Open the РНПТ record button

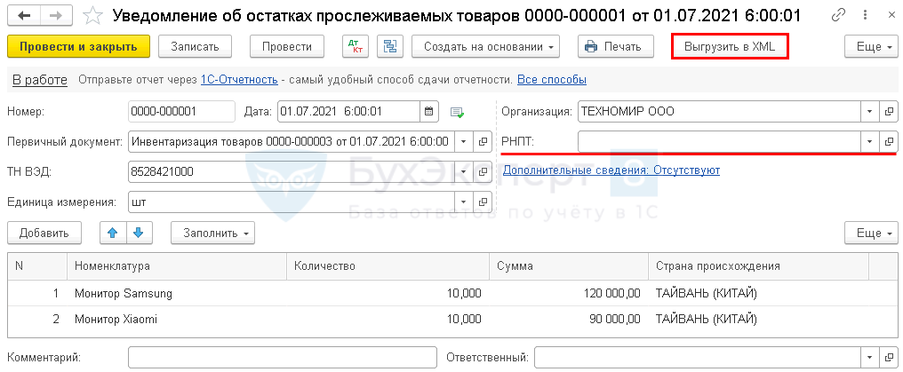pyautogui.click(x=889, y=141)
